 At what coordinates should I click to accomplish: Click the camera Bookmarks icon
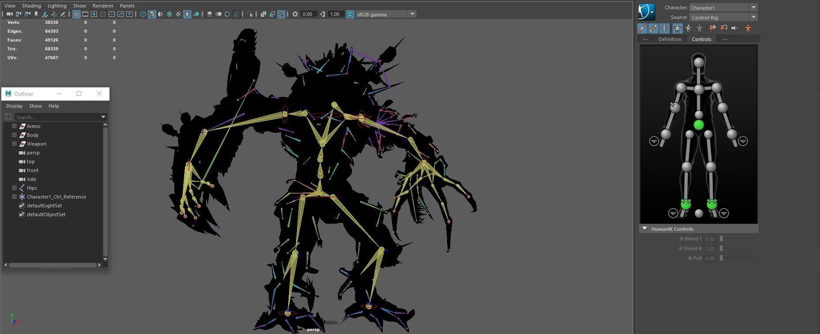pyautogui.click(x=36, y=14)
